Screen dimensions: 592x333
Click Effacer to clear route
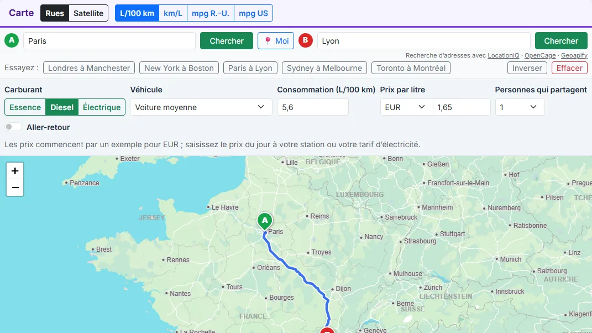569,68
